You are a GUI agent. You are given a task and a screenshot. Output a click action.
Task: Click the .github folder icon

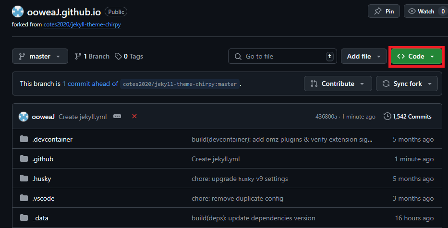24,159
